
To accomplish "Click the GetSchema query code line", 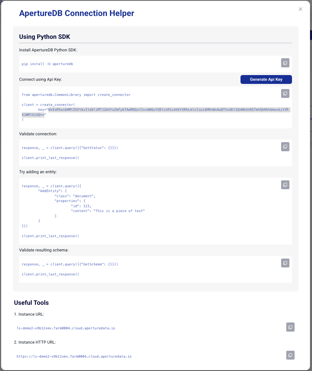I will [70, 264].
